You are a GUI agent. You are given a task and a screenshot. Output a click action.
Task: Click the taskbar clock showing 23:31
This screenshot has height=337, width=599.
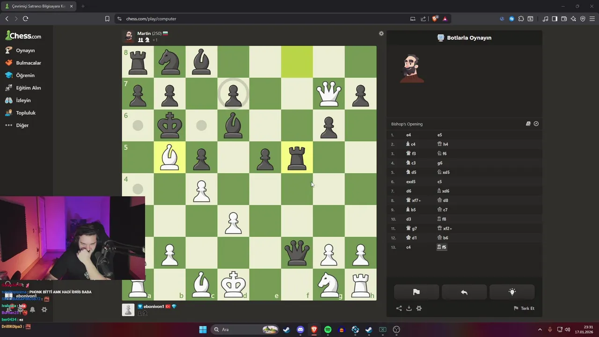[584, 330]
